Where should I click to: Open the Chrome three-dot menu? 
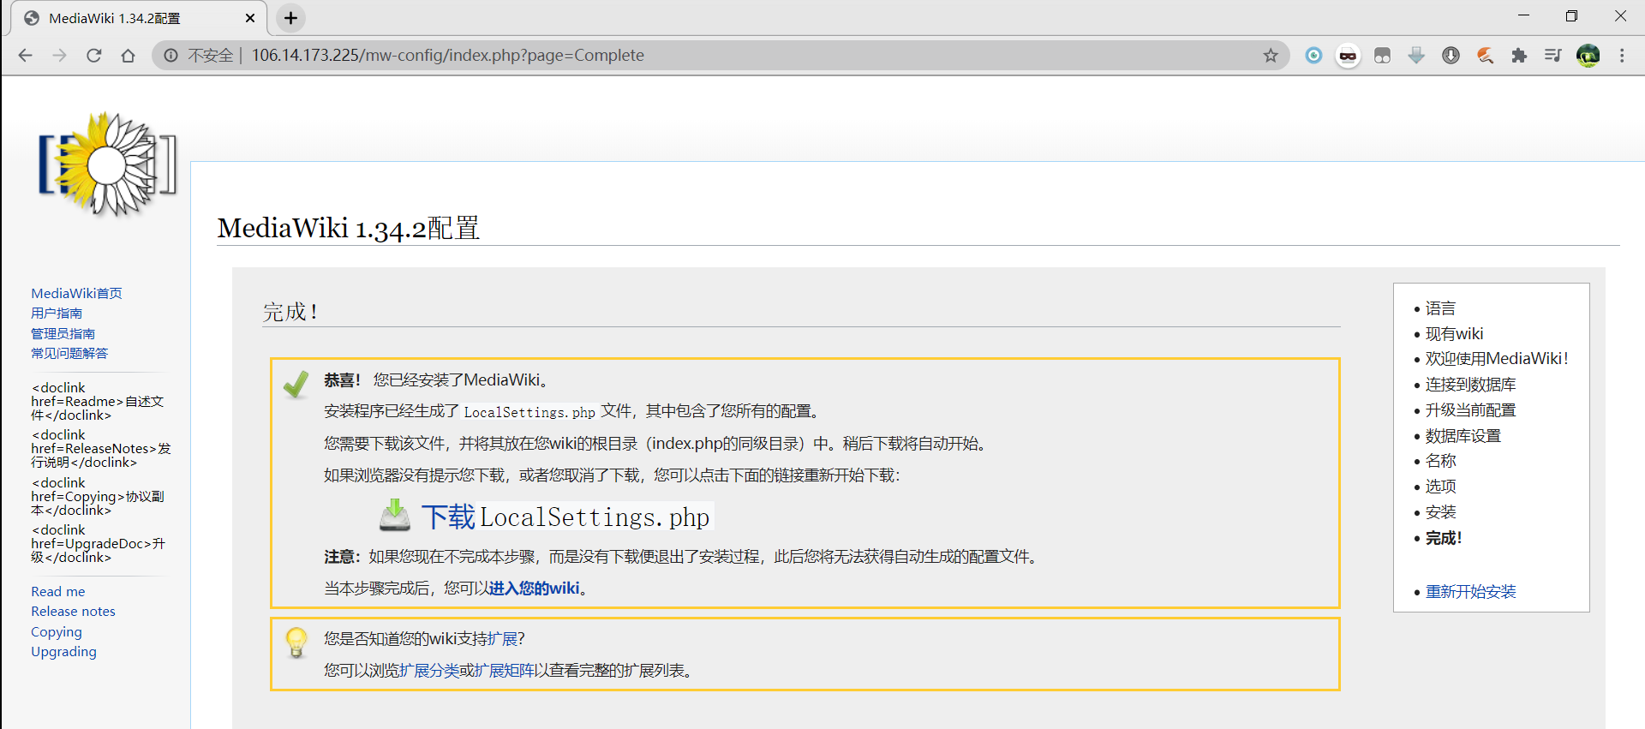(x=1622, y=56)
